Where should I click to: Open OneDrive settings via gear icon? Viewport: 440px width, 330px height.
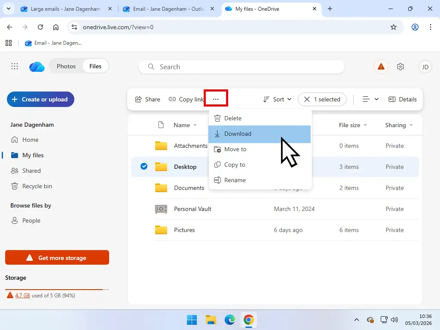tap(400, 67)
